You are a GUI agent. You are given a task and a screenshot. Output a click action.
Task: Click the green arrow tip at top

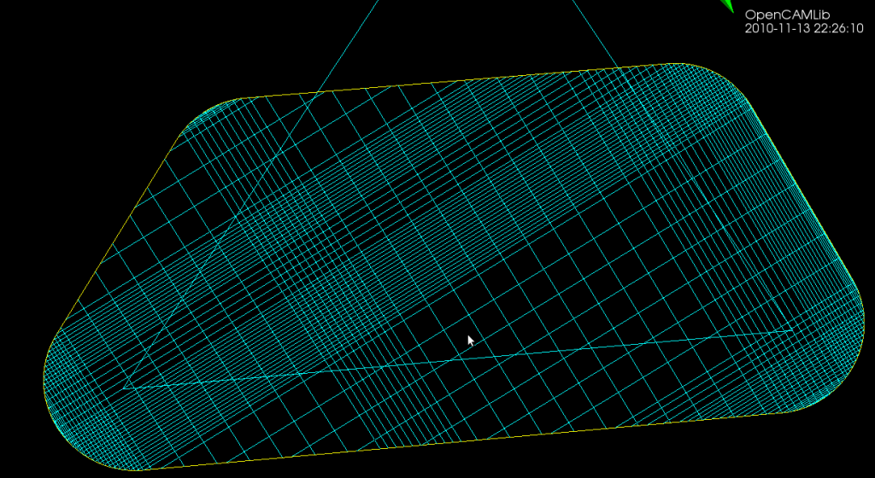pos(726,6)
